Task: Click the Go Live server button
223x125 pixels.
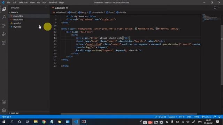Action: [x=206, y=117]
